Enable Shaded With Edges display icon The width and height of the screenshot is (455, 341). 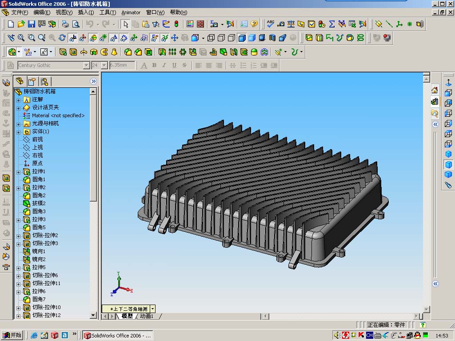(242, 38)
